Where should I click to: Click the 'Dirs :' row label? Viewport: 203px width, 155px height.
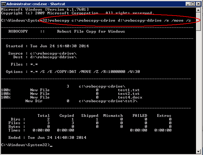[x=18, y=119]
